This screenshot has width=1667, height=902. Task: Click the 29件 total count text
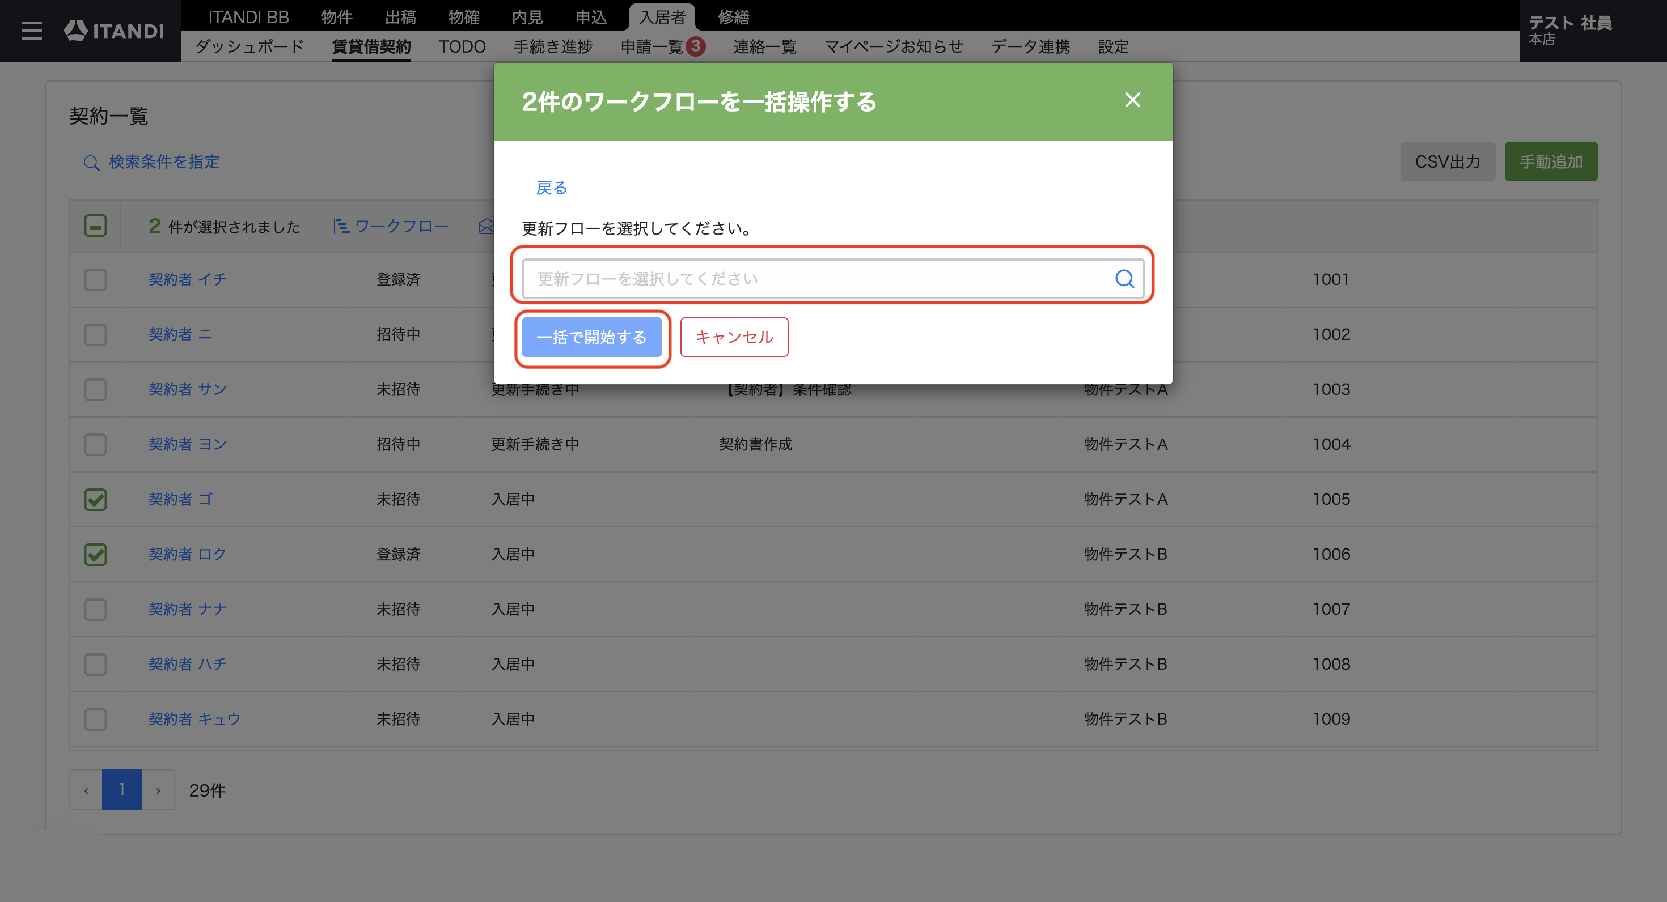pos(207,790)
